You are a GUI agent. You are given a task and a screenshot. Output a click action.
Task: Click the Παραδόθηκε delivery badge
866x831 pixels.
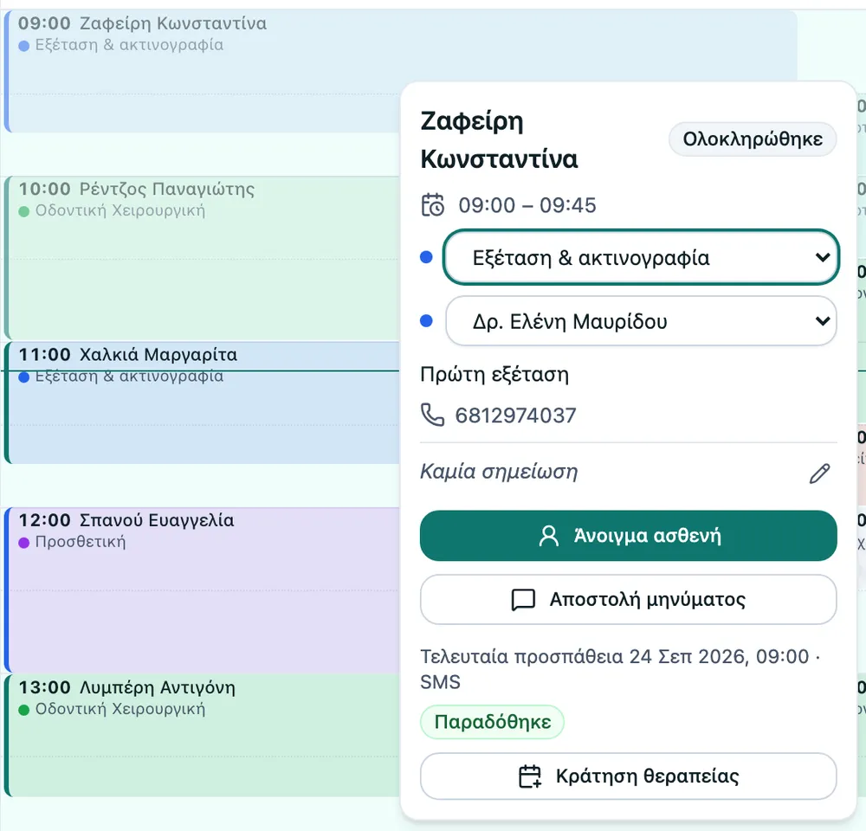tap(492, 722)
